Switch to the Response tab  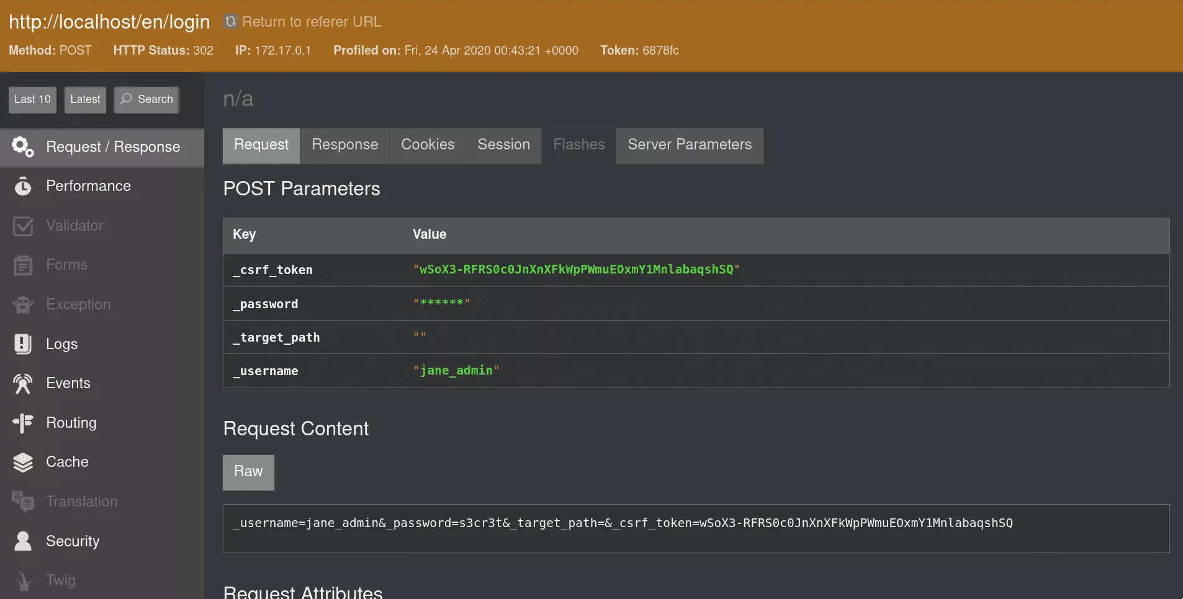[344, 145]
